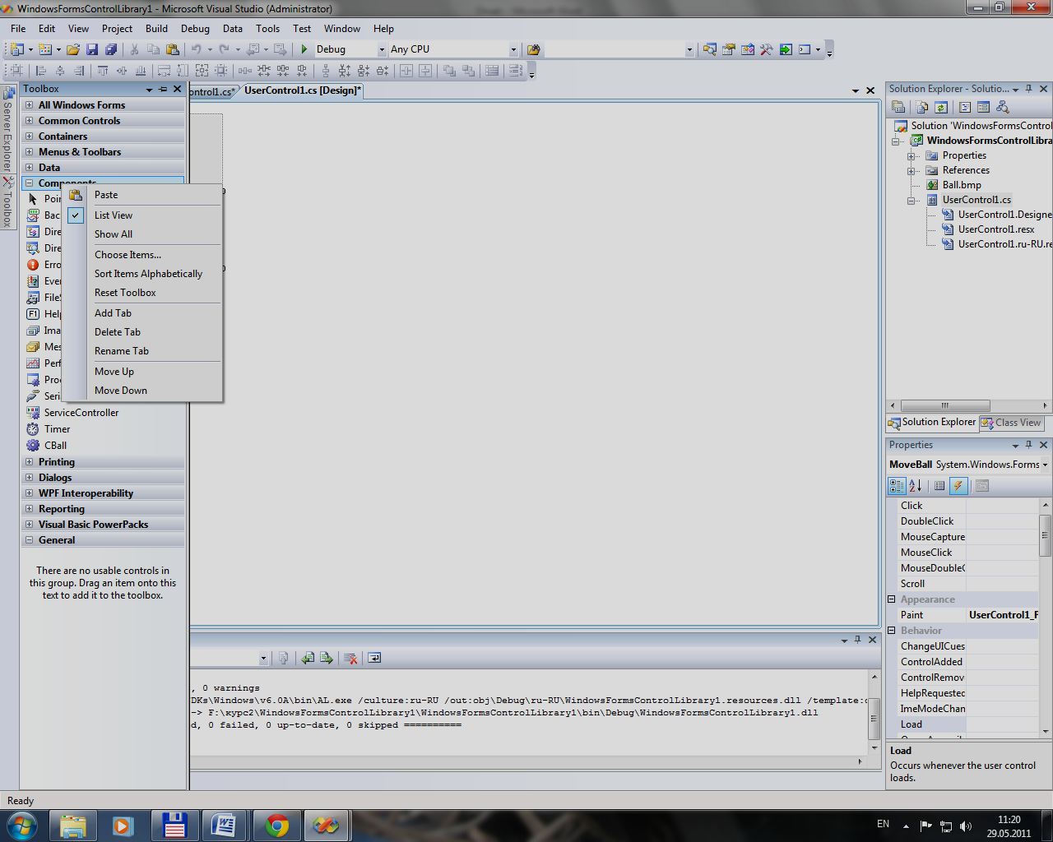The height and width of the screenshot is (842, 1053).
Task: Open Microsoft Word from the taskbar
Action: coord(225,826)
